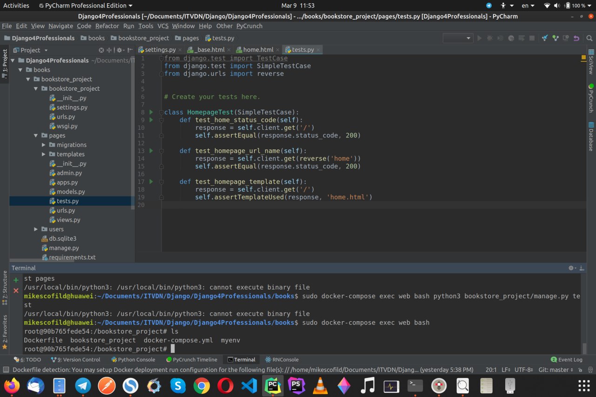Click the terminal vertical scrollbar
The height and width of the screenshot is (397, 596).
point(584,348)
